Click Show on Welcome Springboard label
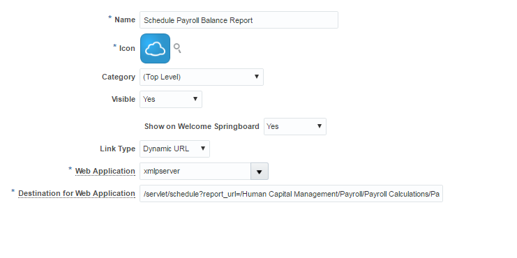 202,126
